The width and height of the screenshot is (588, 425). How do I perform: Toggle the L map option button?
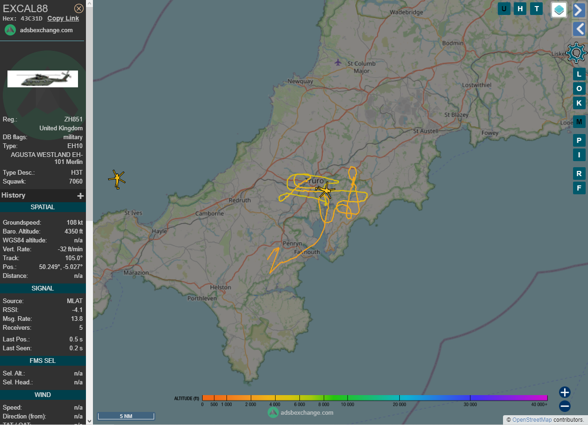click(579, 74)
